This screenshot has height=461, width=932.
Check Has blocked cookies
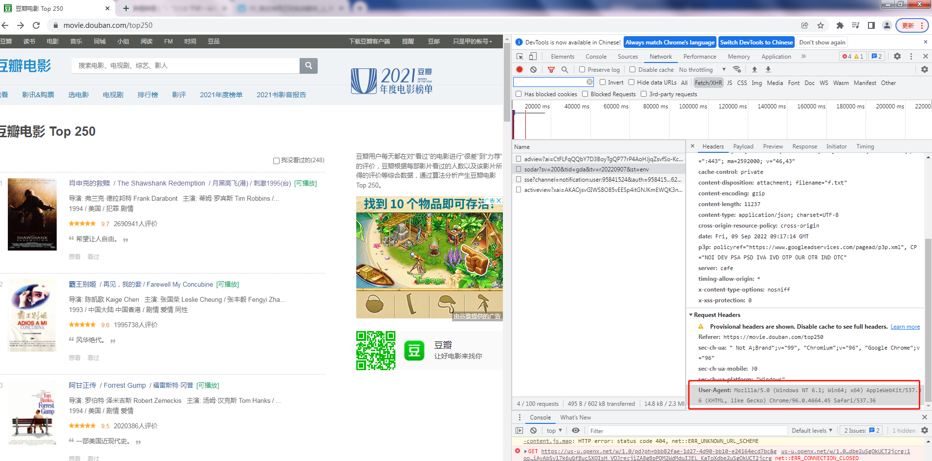coord(519,94)
